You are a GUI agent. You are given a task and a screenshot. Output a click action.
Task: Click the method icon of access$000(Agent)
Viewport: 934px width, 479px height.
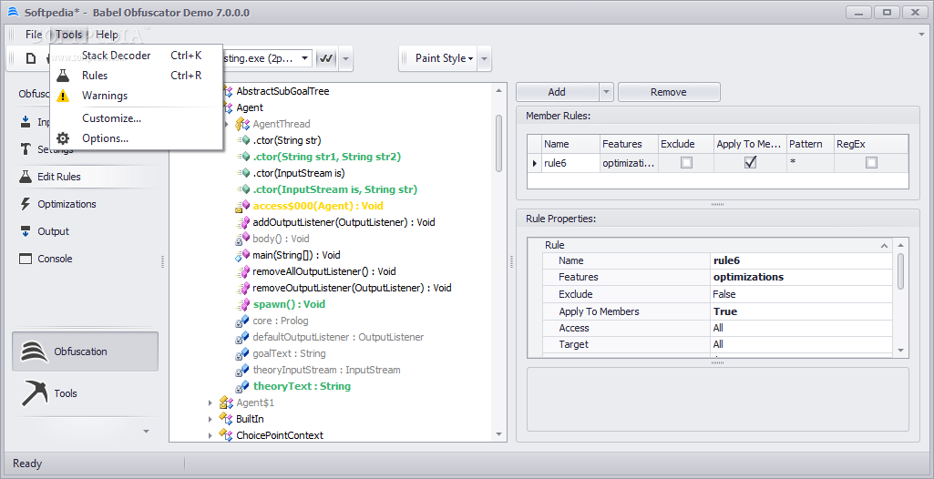[x=242, y=206]
